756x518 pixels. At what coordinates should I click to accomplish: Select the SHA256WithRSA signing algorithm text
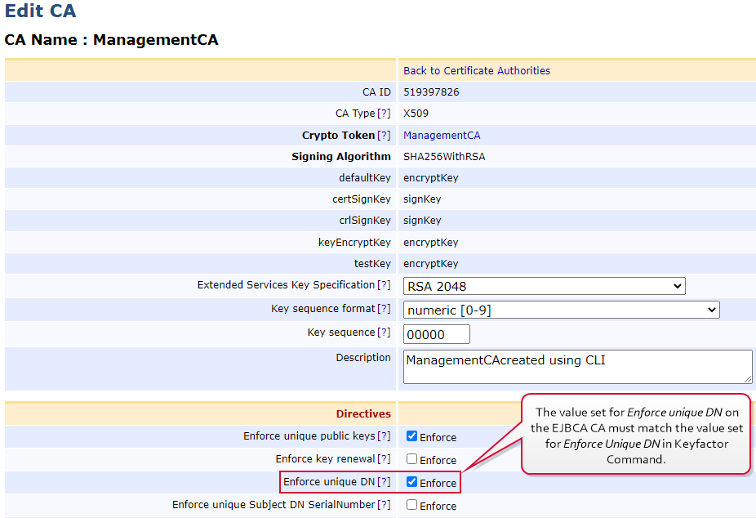tap(444, 157)
